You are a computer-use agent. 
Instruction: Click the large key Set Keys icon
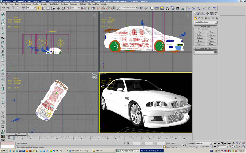coord(184,145)
